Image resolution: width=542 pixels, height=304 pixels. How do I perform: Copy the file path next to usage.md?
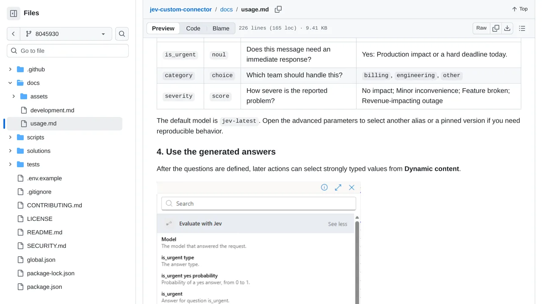tap(278, 9)
